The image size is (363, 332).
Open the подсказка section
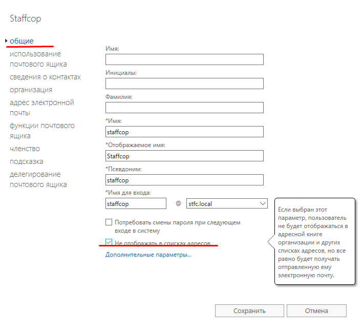pyautogui.click(x=27, y=161)
